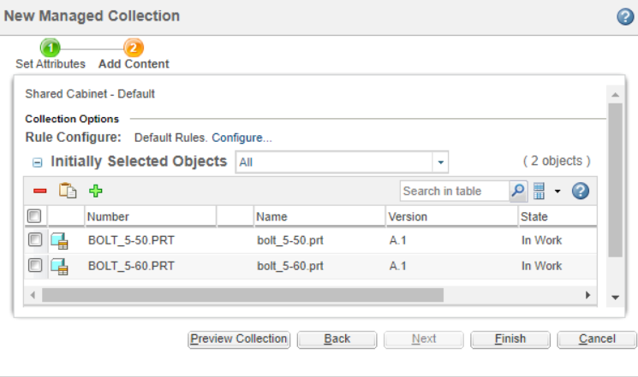Remove selected objects with red minus icon

tap(40, 191)
